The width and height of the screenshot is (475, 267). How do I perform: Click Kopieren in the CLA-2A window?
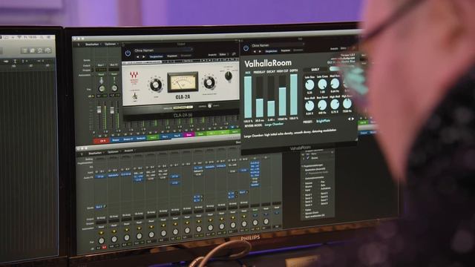click(172, 56)
